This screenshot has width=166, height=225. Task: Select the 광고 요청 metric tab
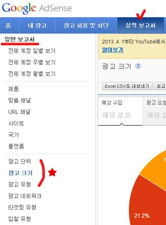click(155, 111)
